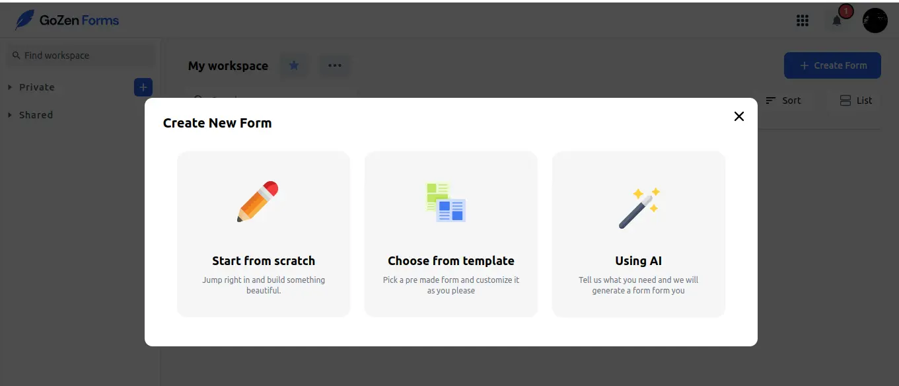
Task: Toggle the workspace favorite star
Action: tap(294, 65)
